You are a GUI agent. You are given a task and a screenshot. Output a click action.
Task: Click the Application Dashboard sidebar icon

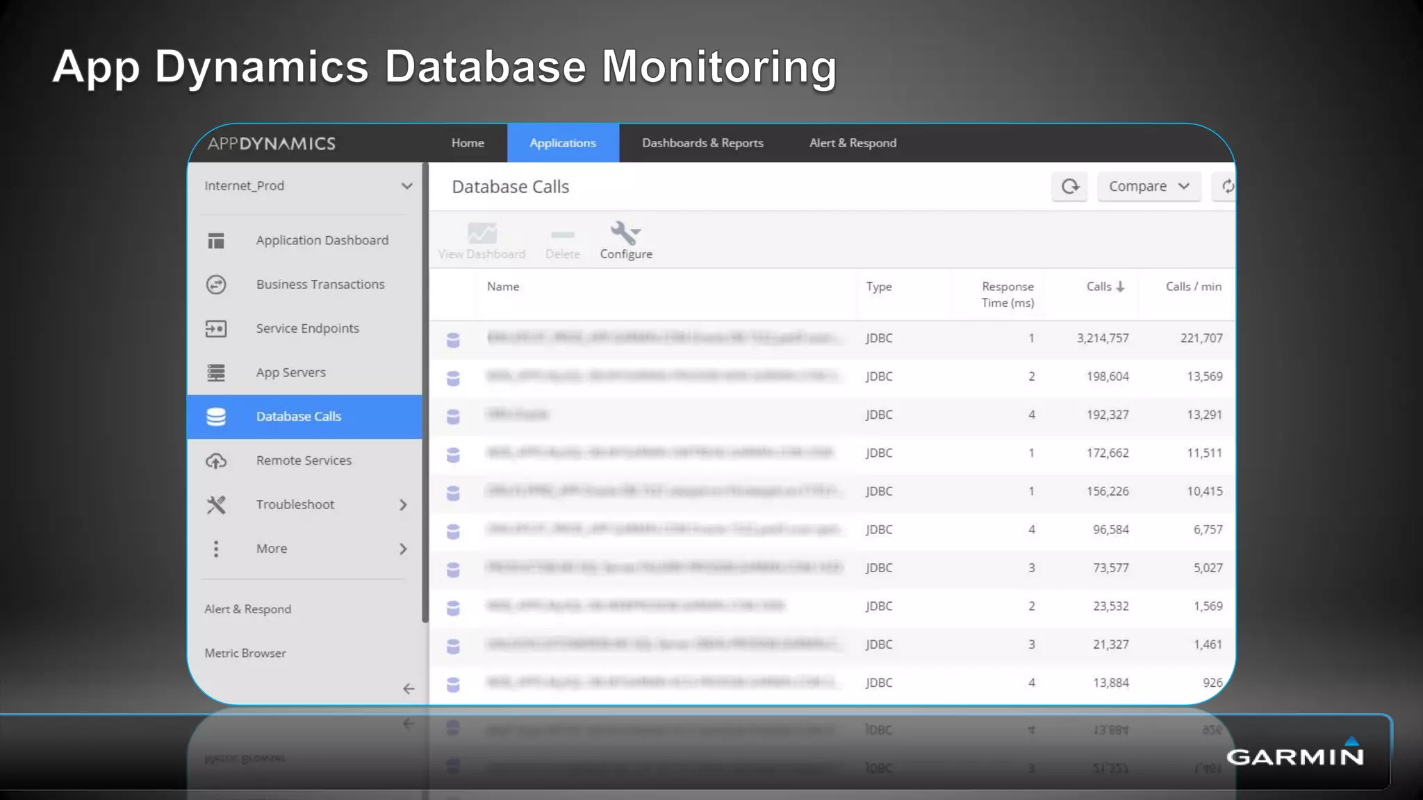pos(216,240)
